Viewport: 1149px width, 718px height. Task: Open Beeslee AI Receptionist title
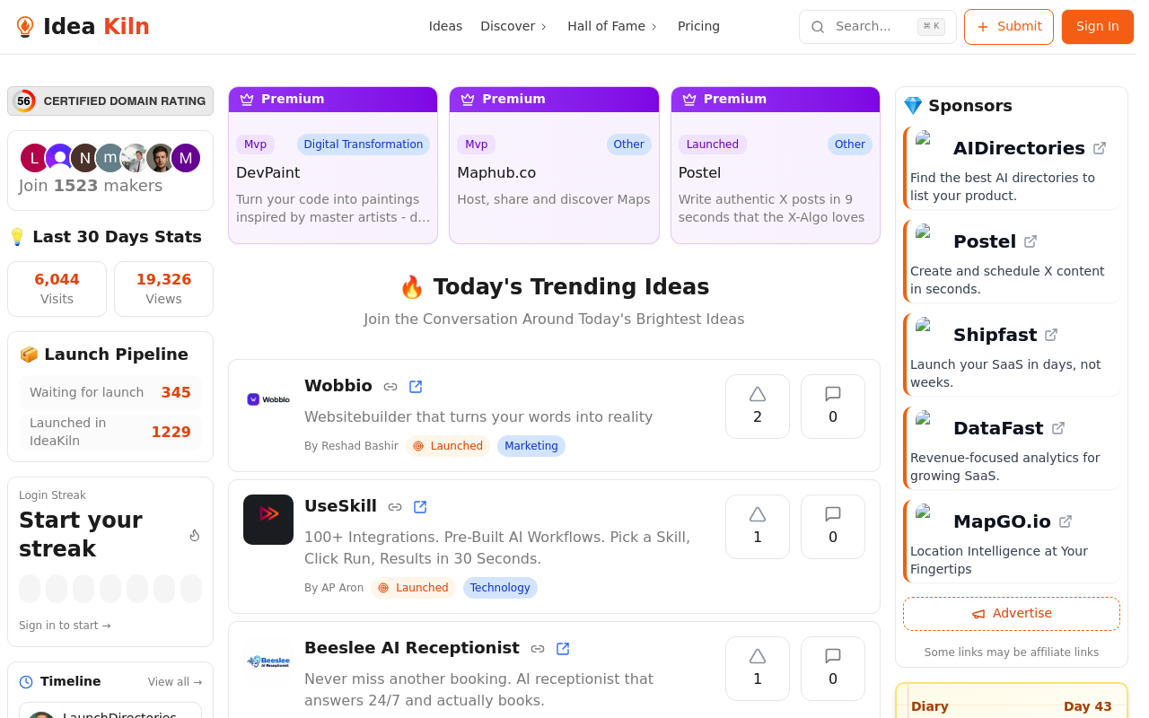(412, 648)
